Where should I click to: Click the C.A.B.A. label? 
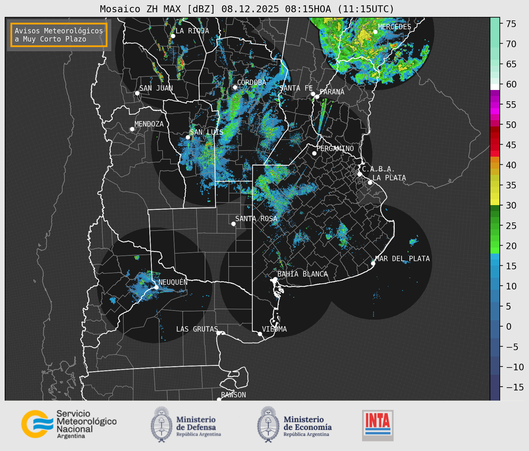[x=378, y=169]
